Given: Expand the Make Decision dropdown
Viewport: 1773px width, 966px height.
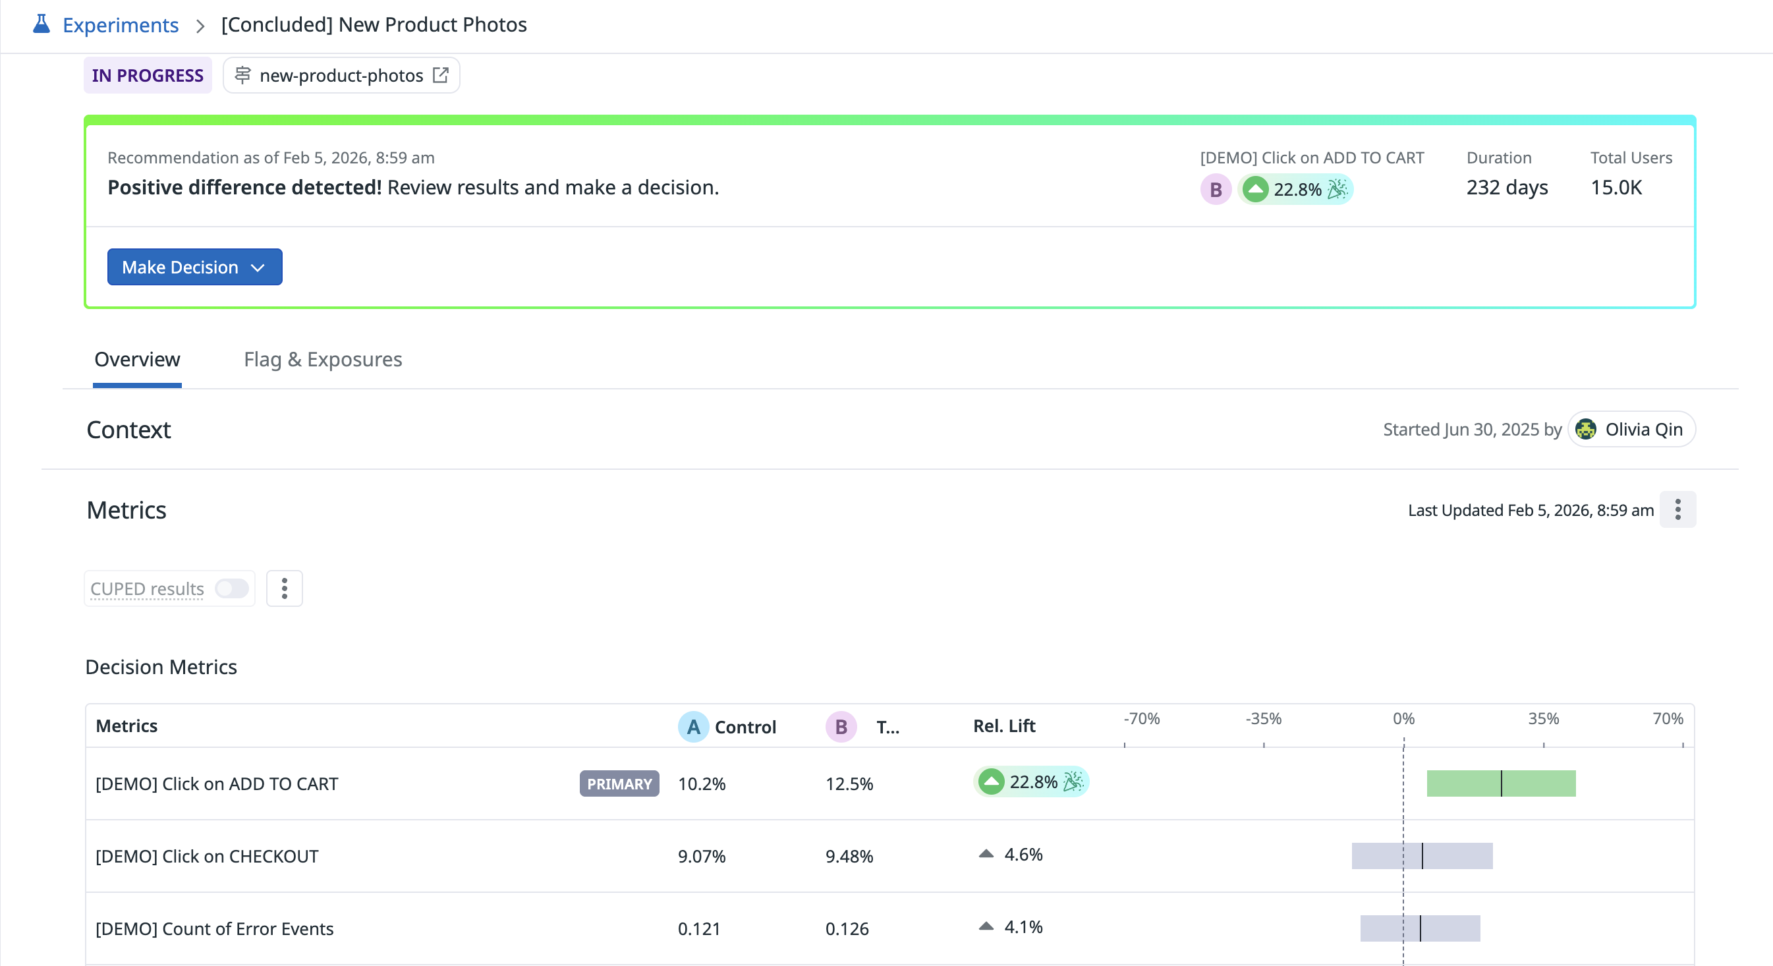Looking at the screenshot, I should tap(195, 267).
